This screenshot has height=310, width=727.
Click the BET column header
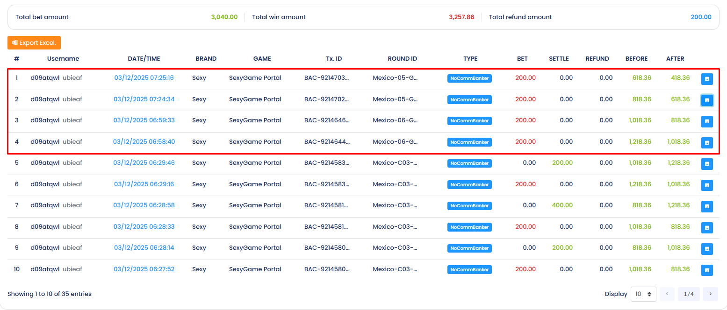(x=522, y=59)
